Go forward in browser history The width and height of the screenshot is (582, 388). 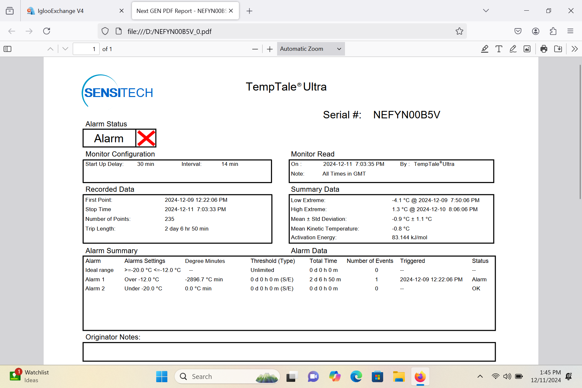[29, 31]
